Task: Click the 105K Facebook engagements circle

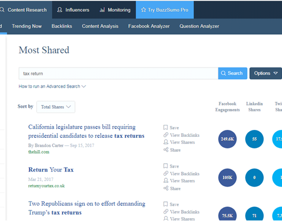Action: tap(227, 178)
